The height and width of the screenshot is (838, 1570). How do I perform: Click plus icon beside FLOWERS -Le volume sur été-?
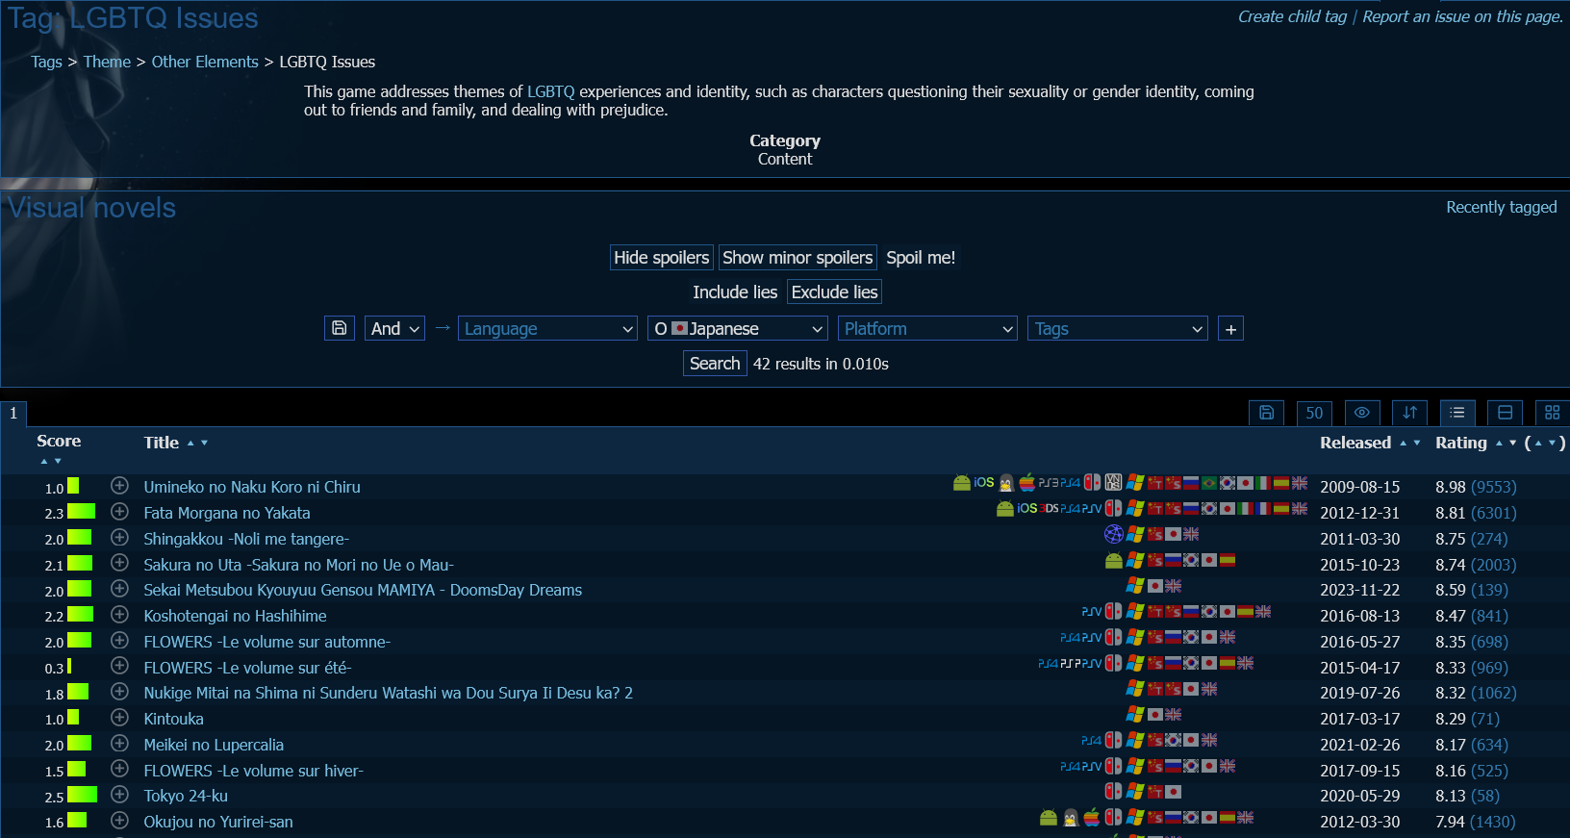pyautogui.click(x=119, y=665)
